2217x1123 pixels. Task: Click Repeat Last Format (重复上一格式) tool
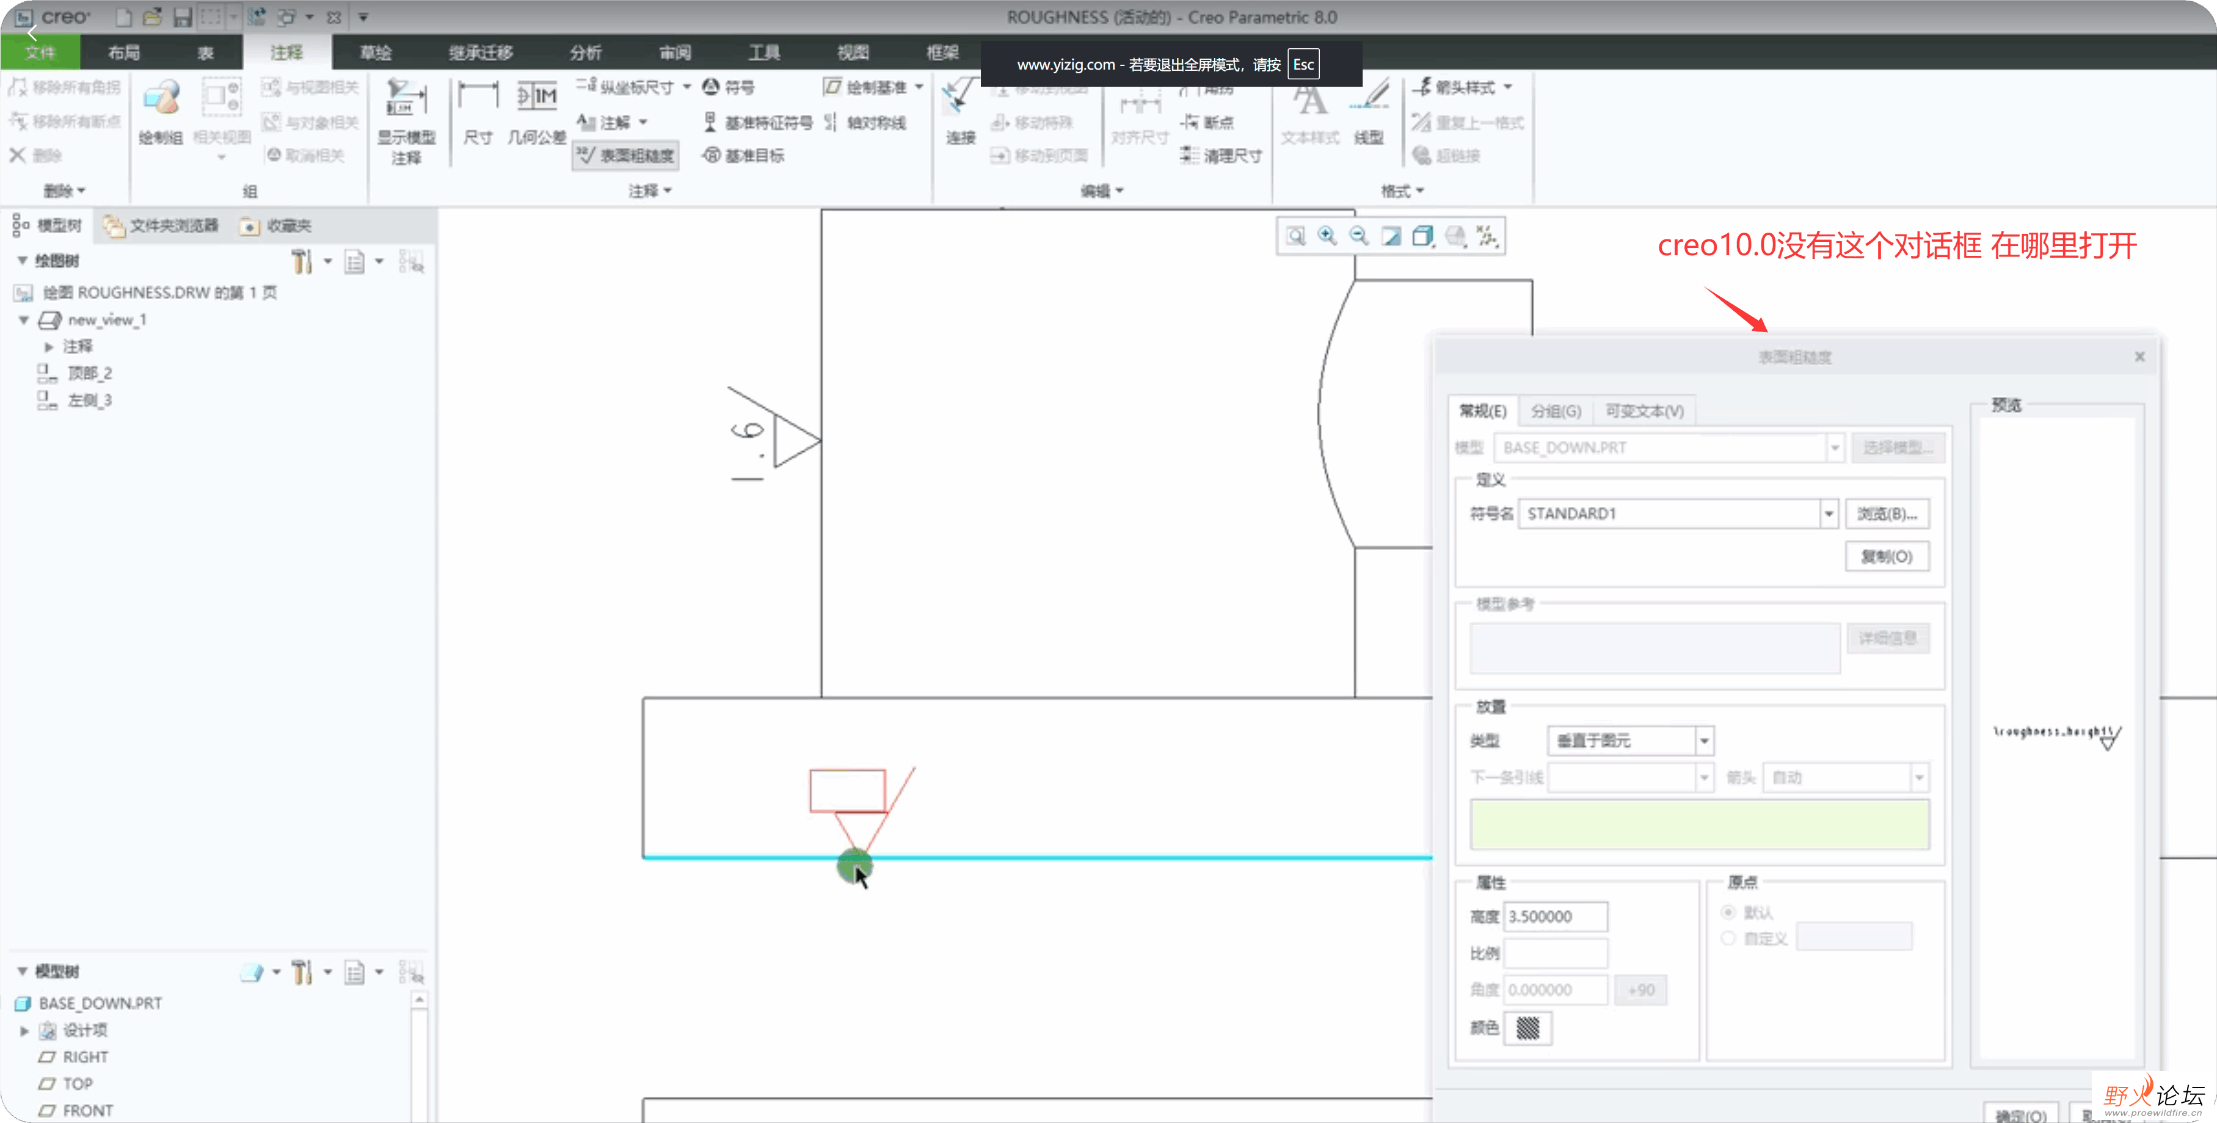pyautogui.click(x=1468, y=122)
